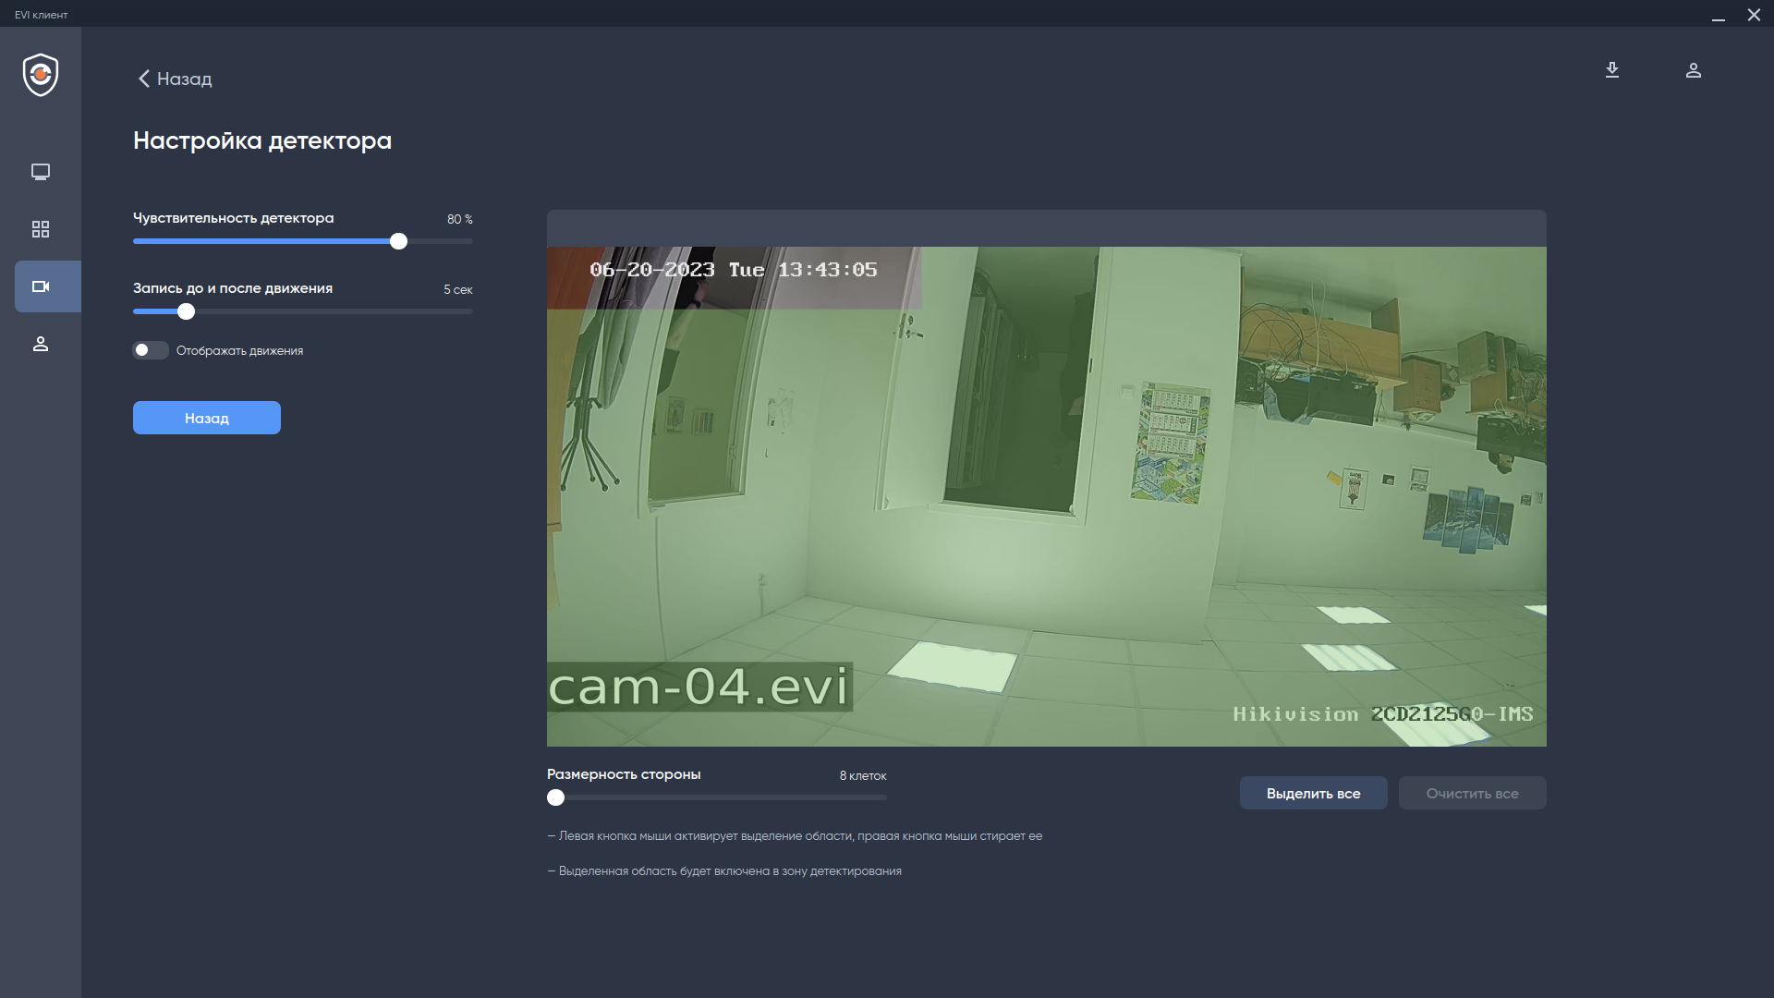Open the profile icon at top right
This screenshot has width=1774, height=998.
pos(1694,70)
